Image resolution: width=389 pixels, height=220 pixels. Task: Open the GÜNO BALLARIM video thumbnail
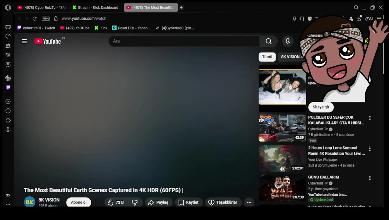283,188
